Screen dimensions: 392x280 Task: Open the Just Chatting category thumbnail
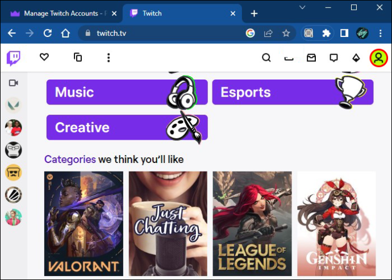pyautogui.click(x=168, y=224)
